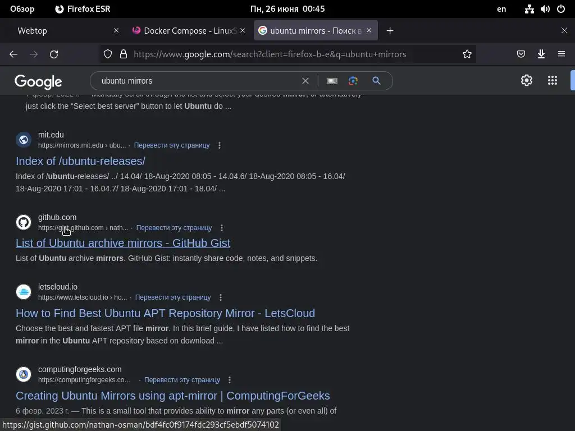The width and height of the screenshot is (575, 431).
Task: Open more options for mit.edu result
Action: tap(220, 145)
